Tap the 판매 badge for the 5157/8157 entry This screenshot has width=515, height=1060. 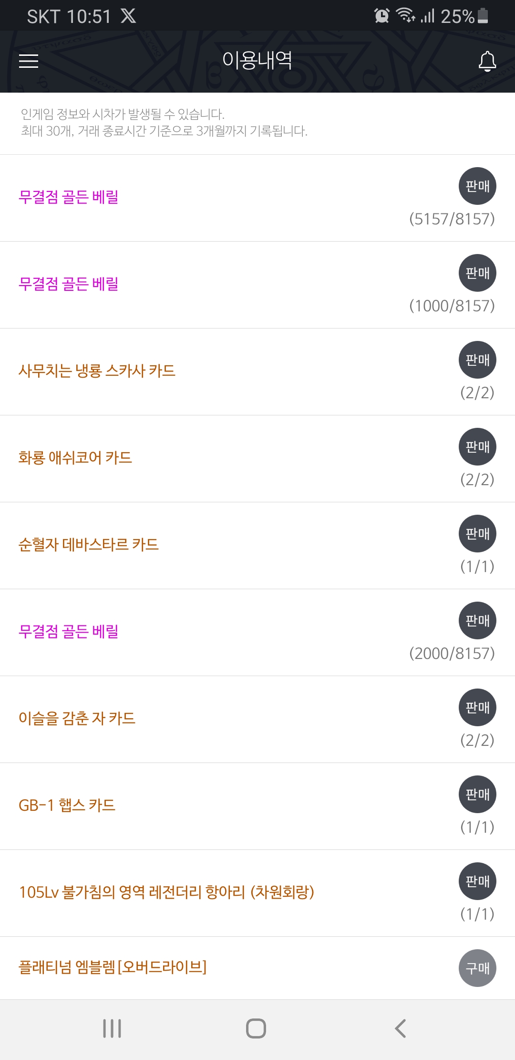tap(477, 186)
